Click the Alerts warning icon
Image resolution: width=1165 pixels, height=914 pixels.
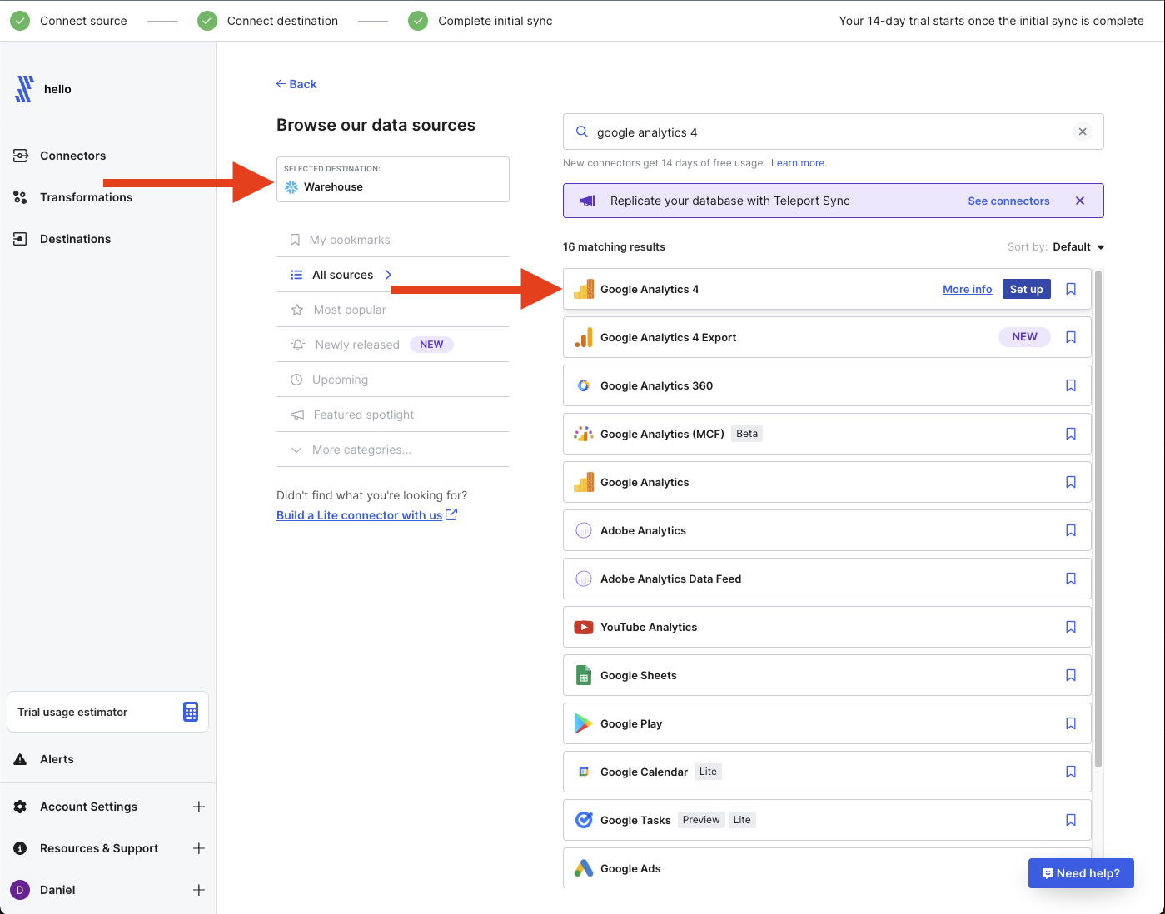point(21,759)
